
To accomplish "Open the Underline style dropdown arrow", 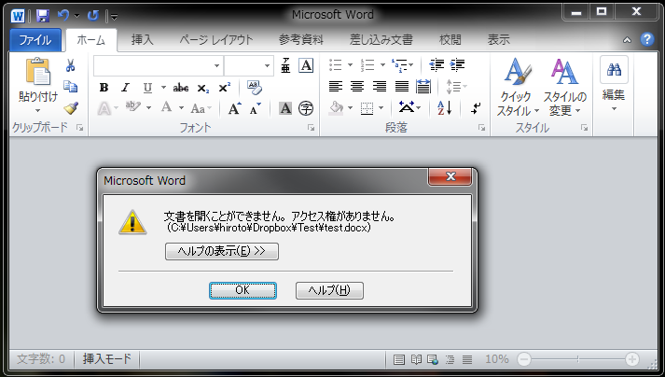I will pyautogui.click(x=163, y=88).
